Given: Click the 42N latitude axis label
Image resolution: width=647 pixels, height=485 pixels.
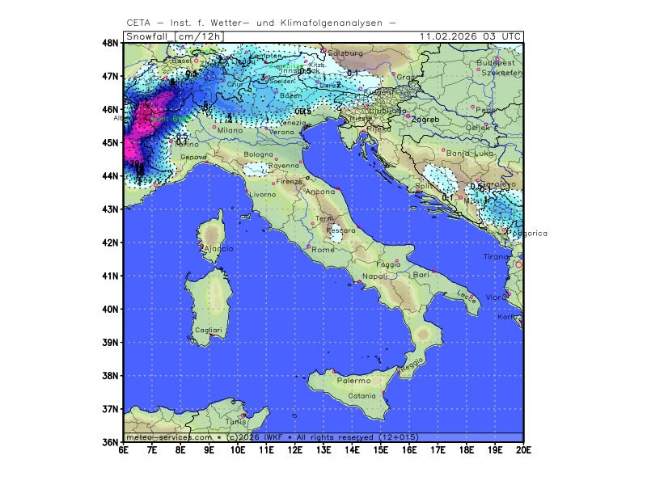Looking at the screenshot, I should (112, 242).
